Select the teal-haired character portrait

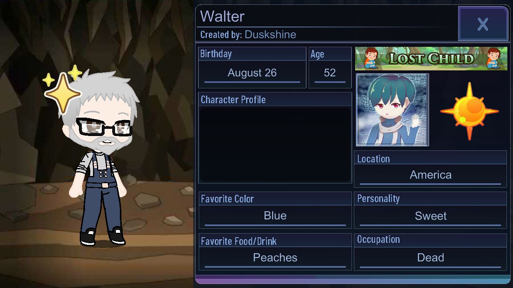[392, 110]
